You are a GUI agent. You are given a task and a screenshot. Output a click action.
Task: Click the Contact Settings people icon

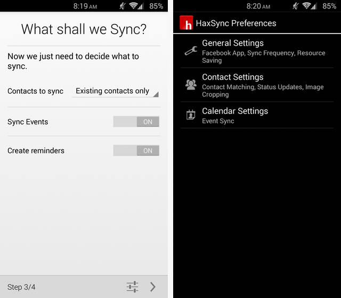191,85
